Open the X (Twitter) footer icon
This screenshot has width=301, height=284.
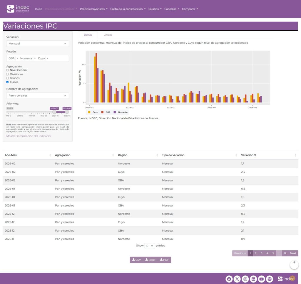(x=237, y=279)
